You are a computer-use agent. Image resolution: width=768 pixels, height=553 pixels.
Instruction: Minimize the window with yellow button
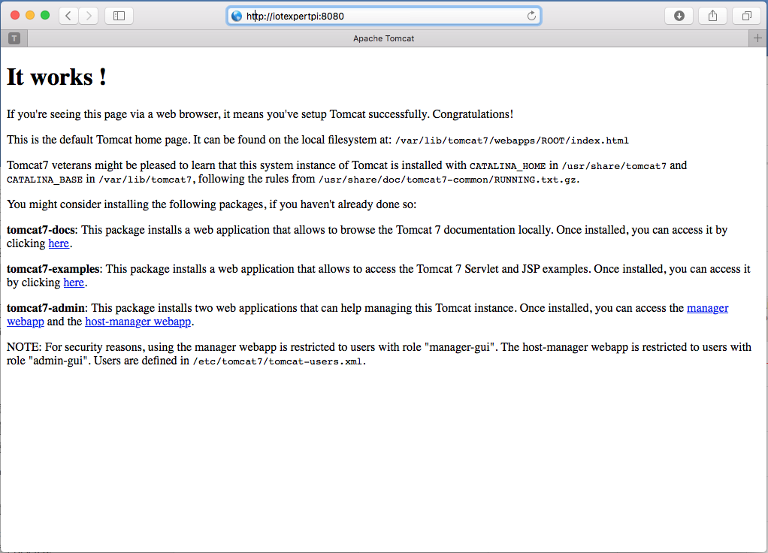(30, 15)
